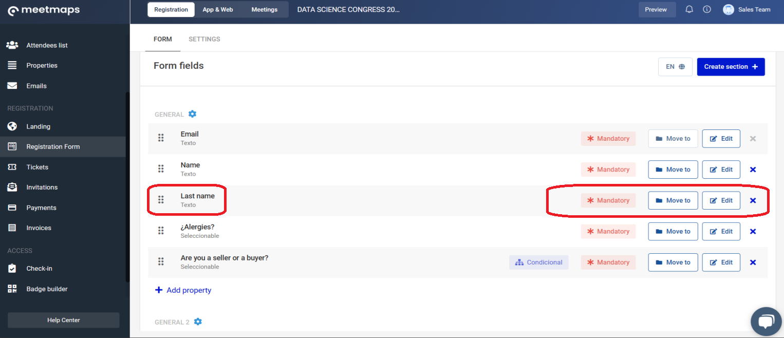Viewport: 784px width, 338px height.
Task: Select Check-in under Access
Action: coord(39,268)
